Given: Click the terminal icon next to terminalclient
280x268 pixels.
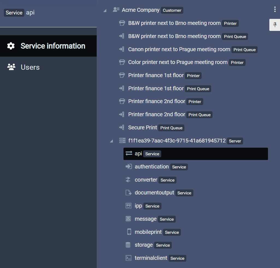Looking at the screenshot, I should coord(128,258).
